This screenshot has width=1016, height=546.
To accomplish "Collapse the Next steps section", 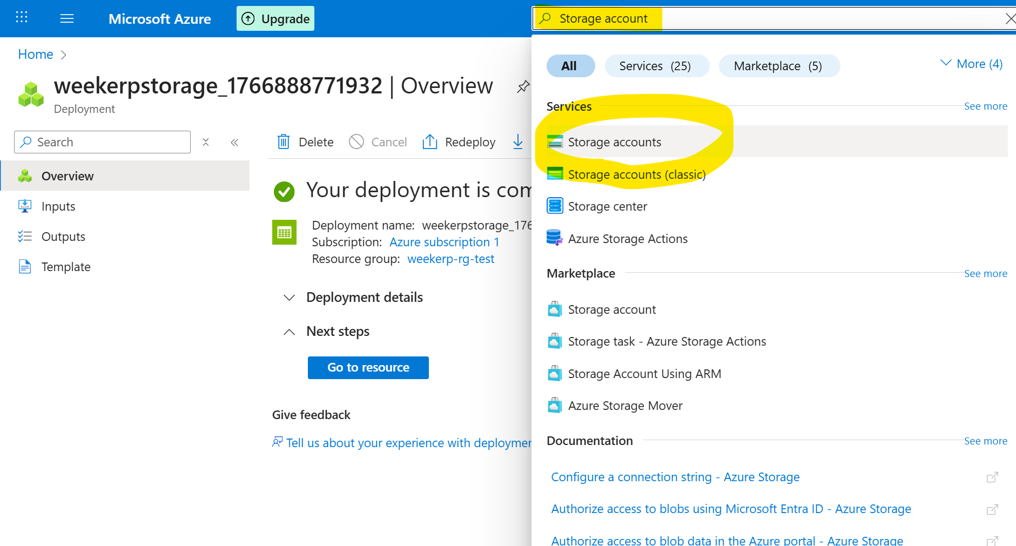I will (x=290, y=332).
